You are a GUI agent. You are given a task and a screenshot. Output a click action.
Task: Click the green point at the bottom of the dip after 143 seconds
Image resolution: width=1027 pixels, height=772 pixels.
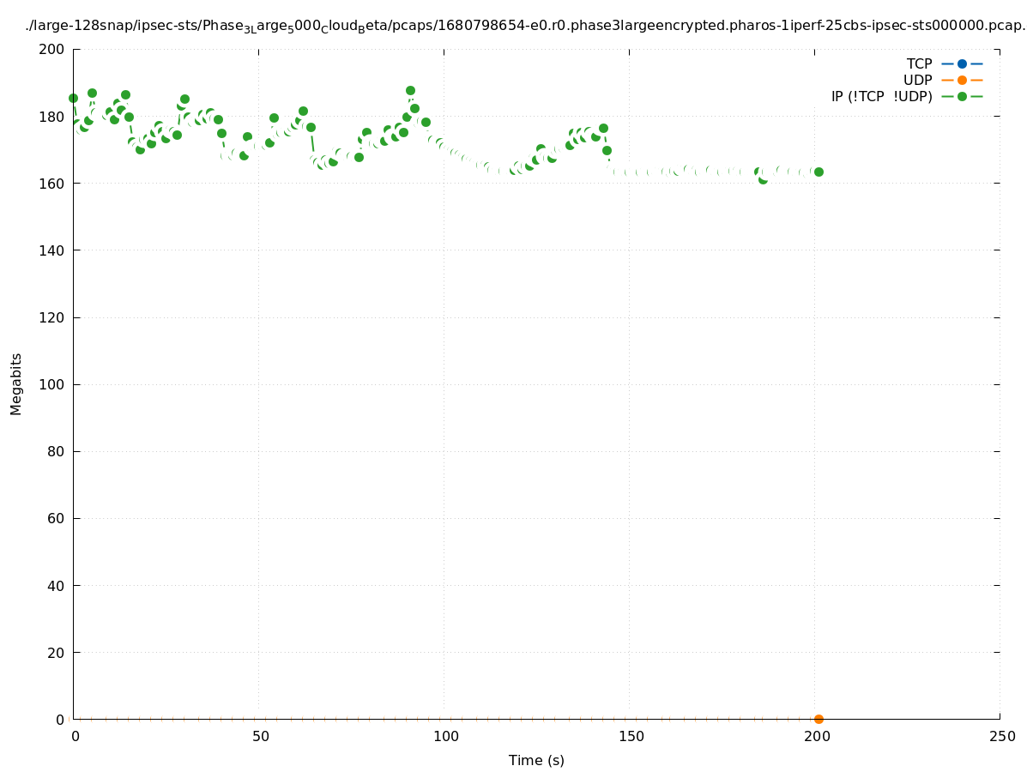click(607, 150)
